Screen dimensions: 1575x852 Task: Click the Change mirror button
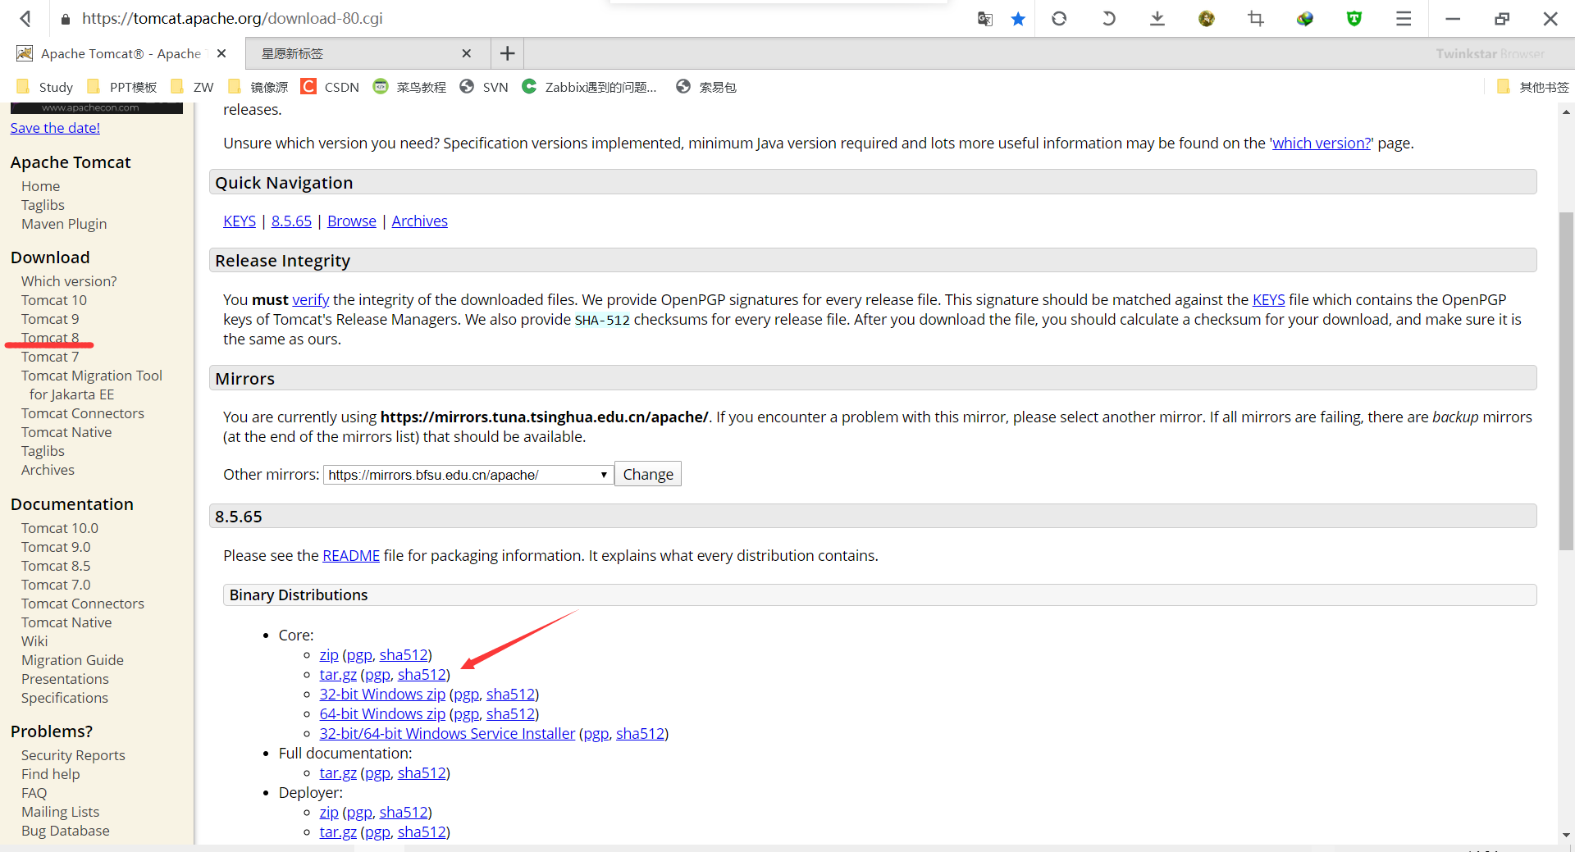[648, 474]
